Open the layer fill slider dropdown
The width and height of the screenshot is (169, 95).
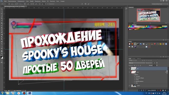(x=157, y=65)
